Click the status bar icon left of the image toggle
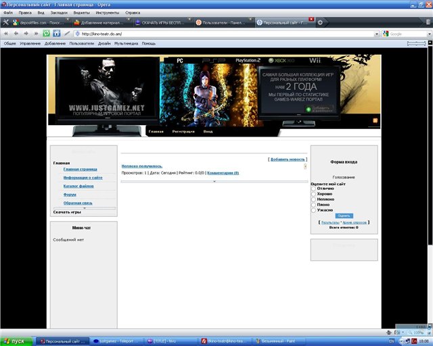The width and height of the screenshot is (433, 346). 389,332
